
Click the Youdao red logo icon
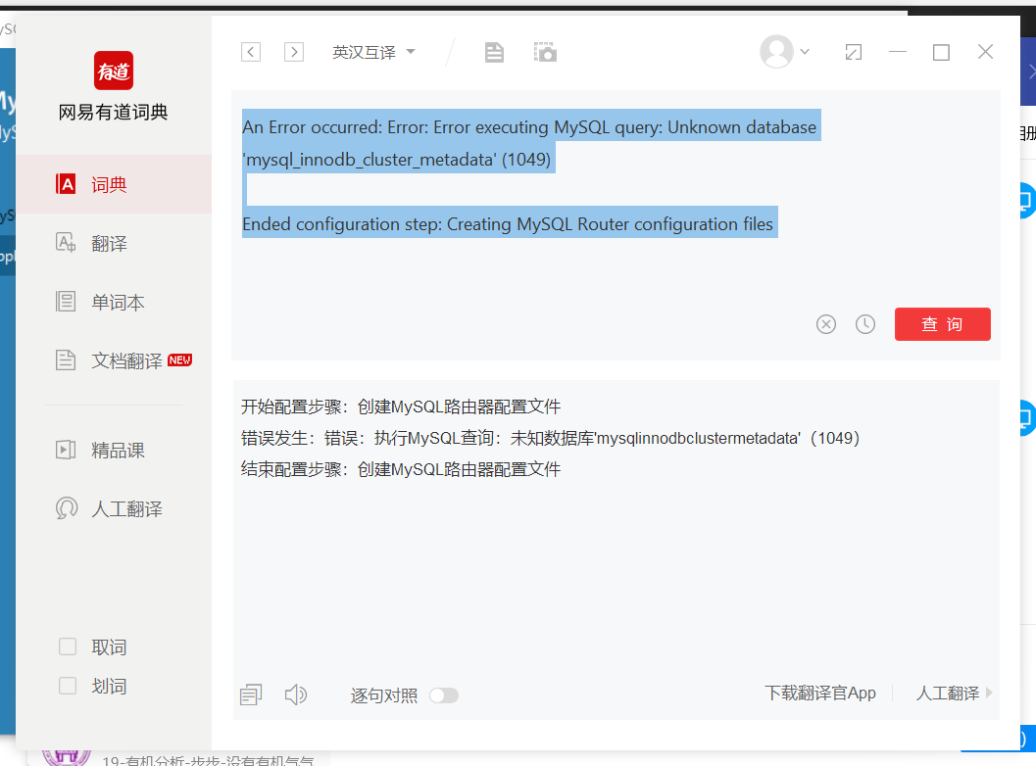click(x=114, y=71)
